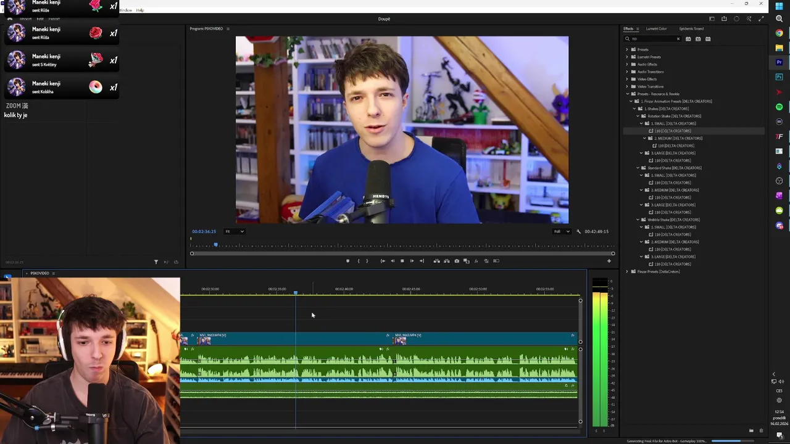Expand the Video Effects folder
Viewport: 790px width, 444px height.
[627, 79]
